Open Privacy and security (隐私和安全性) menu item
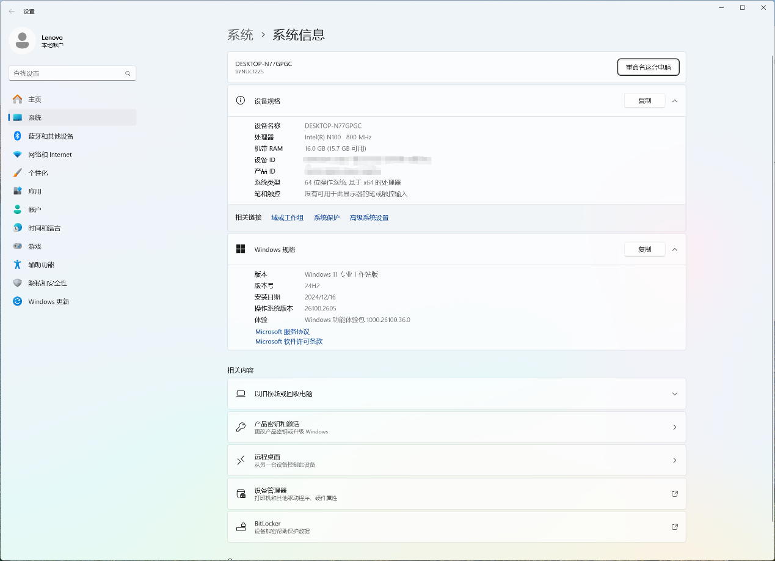This screenshot has width=775, height=561. pos(47,283)
